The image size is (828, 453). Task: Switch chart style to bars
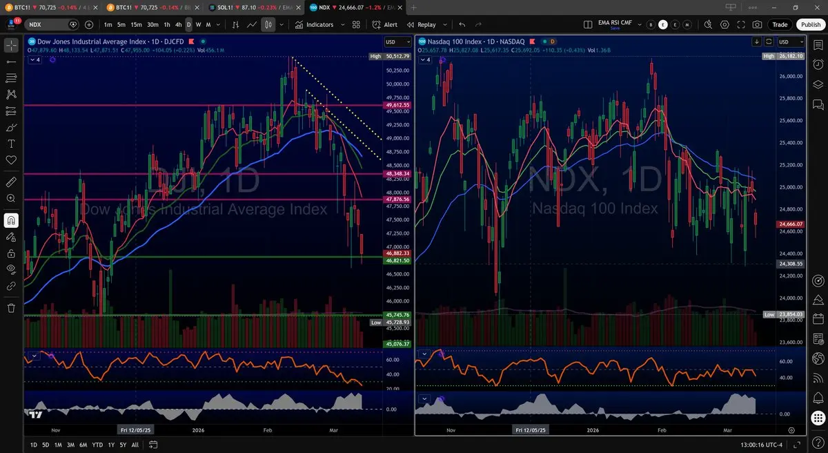236,24
